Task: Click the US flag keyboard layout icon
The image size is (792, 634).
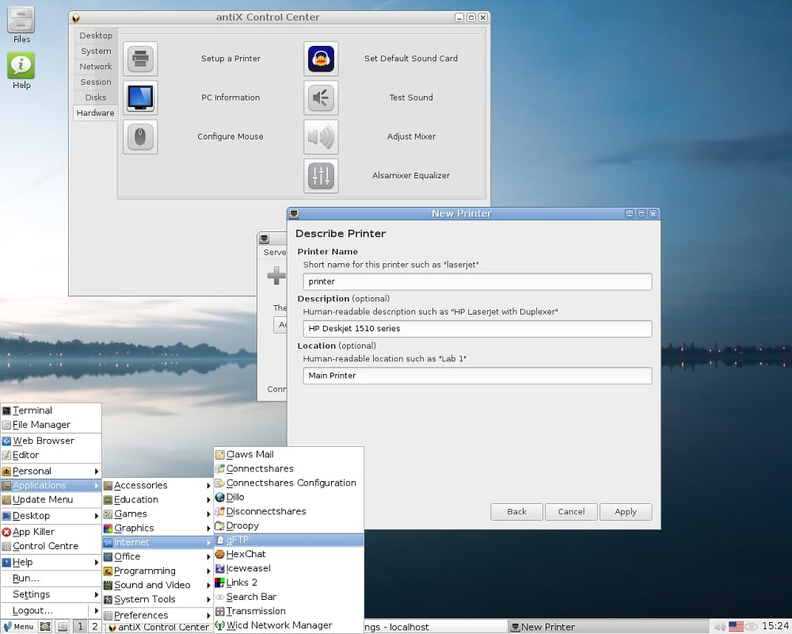Action: point(736,625)
